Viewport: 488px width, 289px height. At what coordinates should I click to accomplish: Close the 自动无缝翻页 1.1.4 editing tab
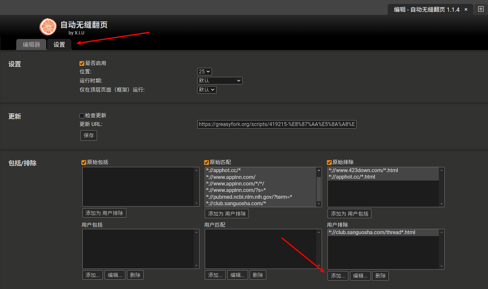[466, 9]
